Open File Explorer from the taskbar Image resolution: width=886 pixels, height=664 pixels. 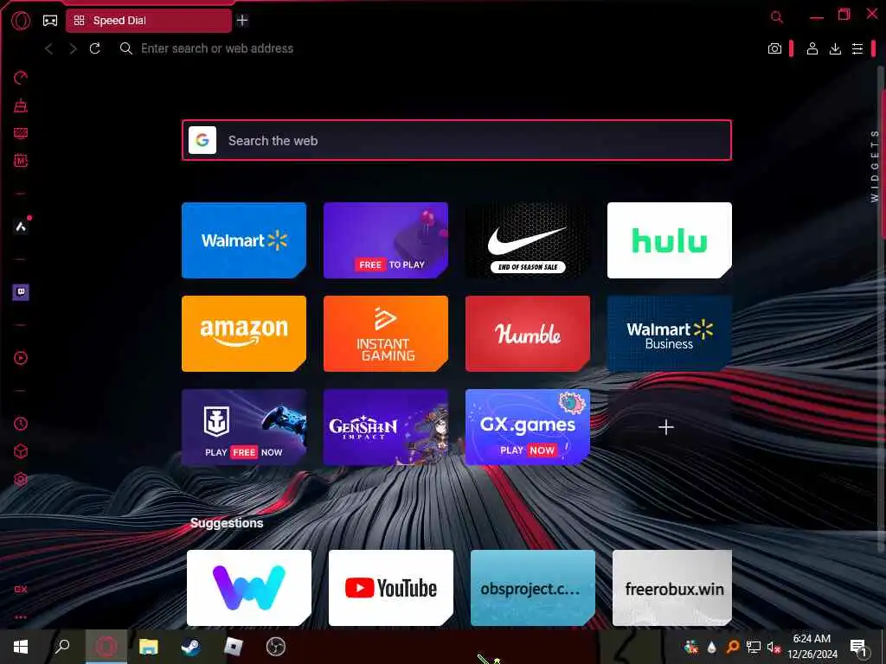149,647
